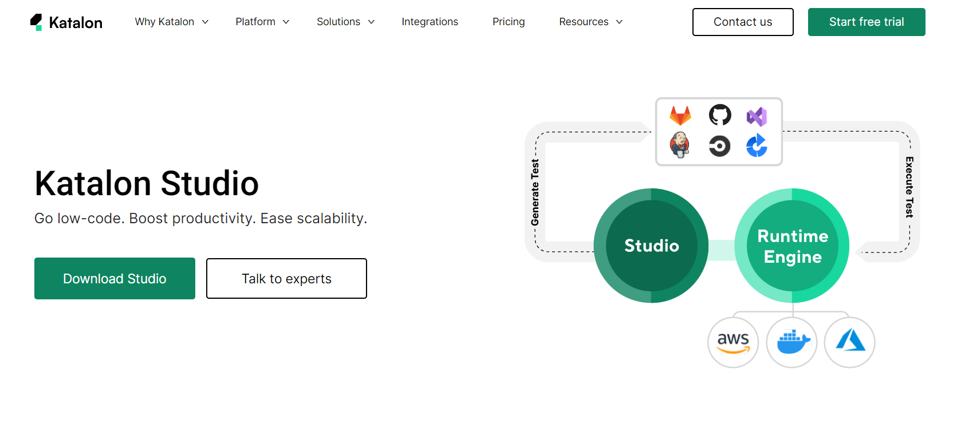Click the Docker whale icon
Screen dimensions: 957x439
(793, 342)
